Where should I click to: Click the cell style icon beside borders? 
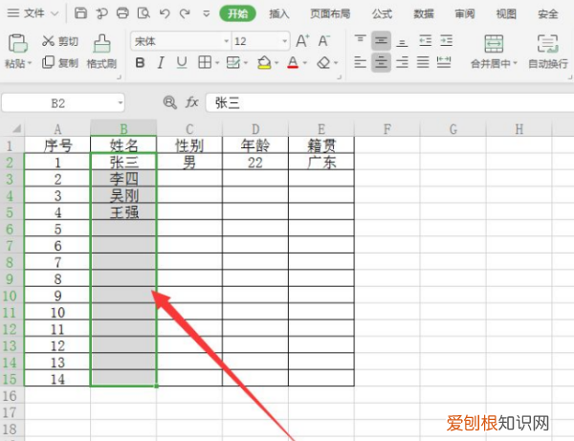point(233,62)
